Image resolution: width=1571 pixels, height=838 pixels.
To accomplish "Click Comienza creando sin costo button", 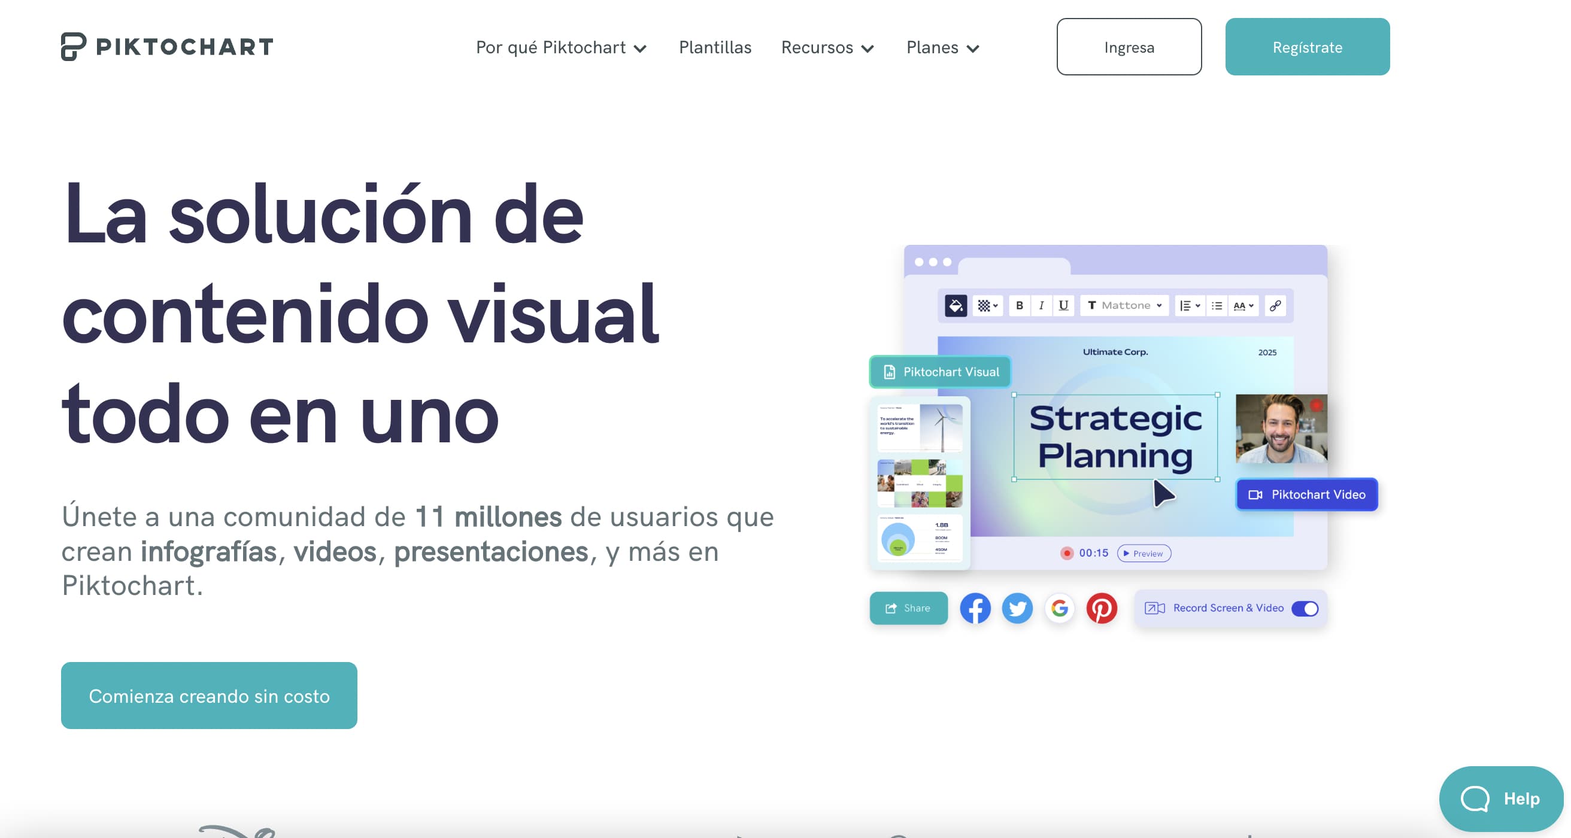I will click(x=209, y=696).
